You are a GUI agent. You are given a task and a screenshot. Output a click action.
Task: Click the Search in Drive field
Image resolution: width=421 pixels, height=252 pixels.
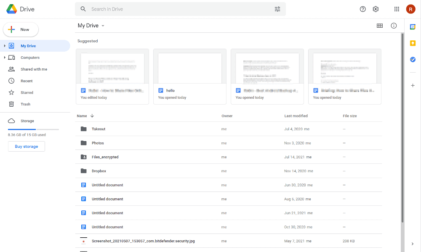coord(181,9)
